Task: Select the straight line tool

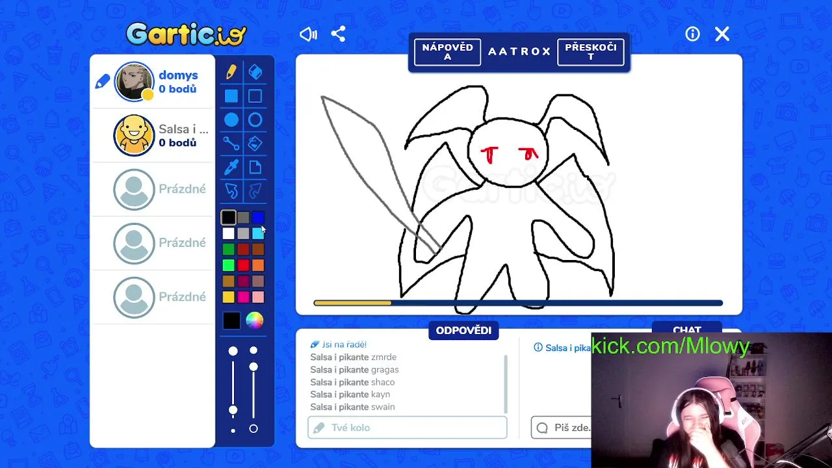Action: pos(231,144)
